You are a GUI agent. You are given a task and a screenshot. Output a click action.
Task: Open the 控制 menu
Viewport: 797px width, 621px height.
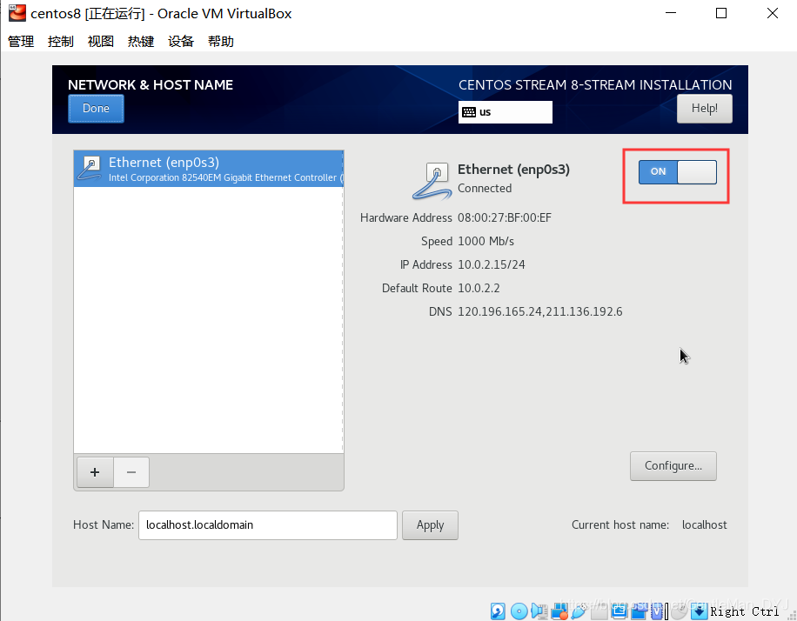[x=61, y=41]
